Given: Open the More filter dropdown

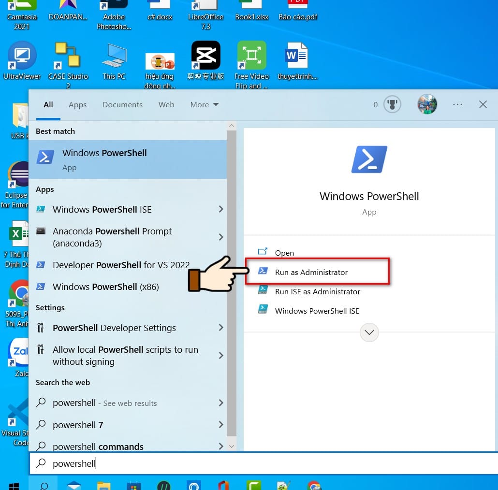Looking at the screenshot, I should point(204,105).
